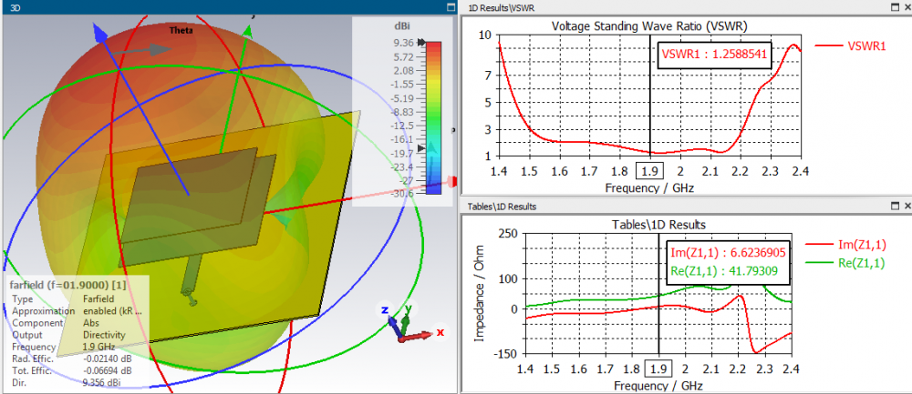Close the Tables 1D Results window
The height and width of the screenshot is (394, 912).
point(907,206)
